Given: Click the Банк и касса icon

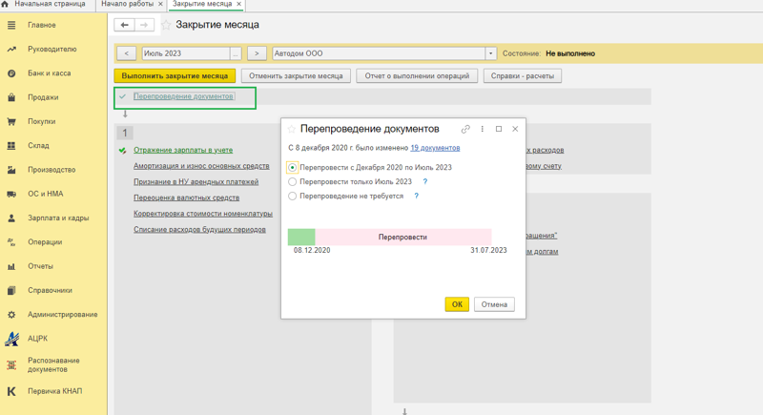Looking at the screenshot, I should [x=11, y=73].
